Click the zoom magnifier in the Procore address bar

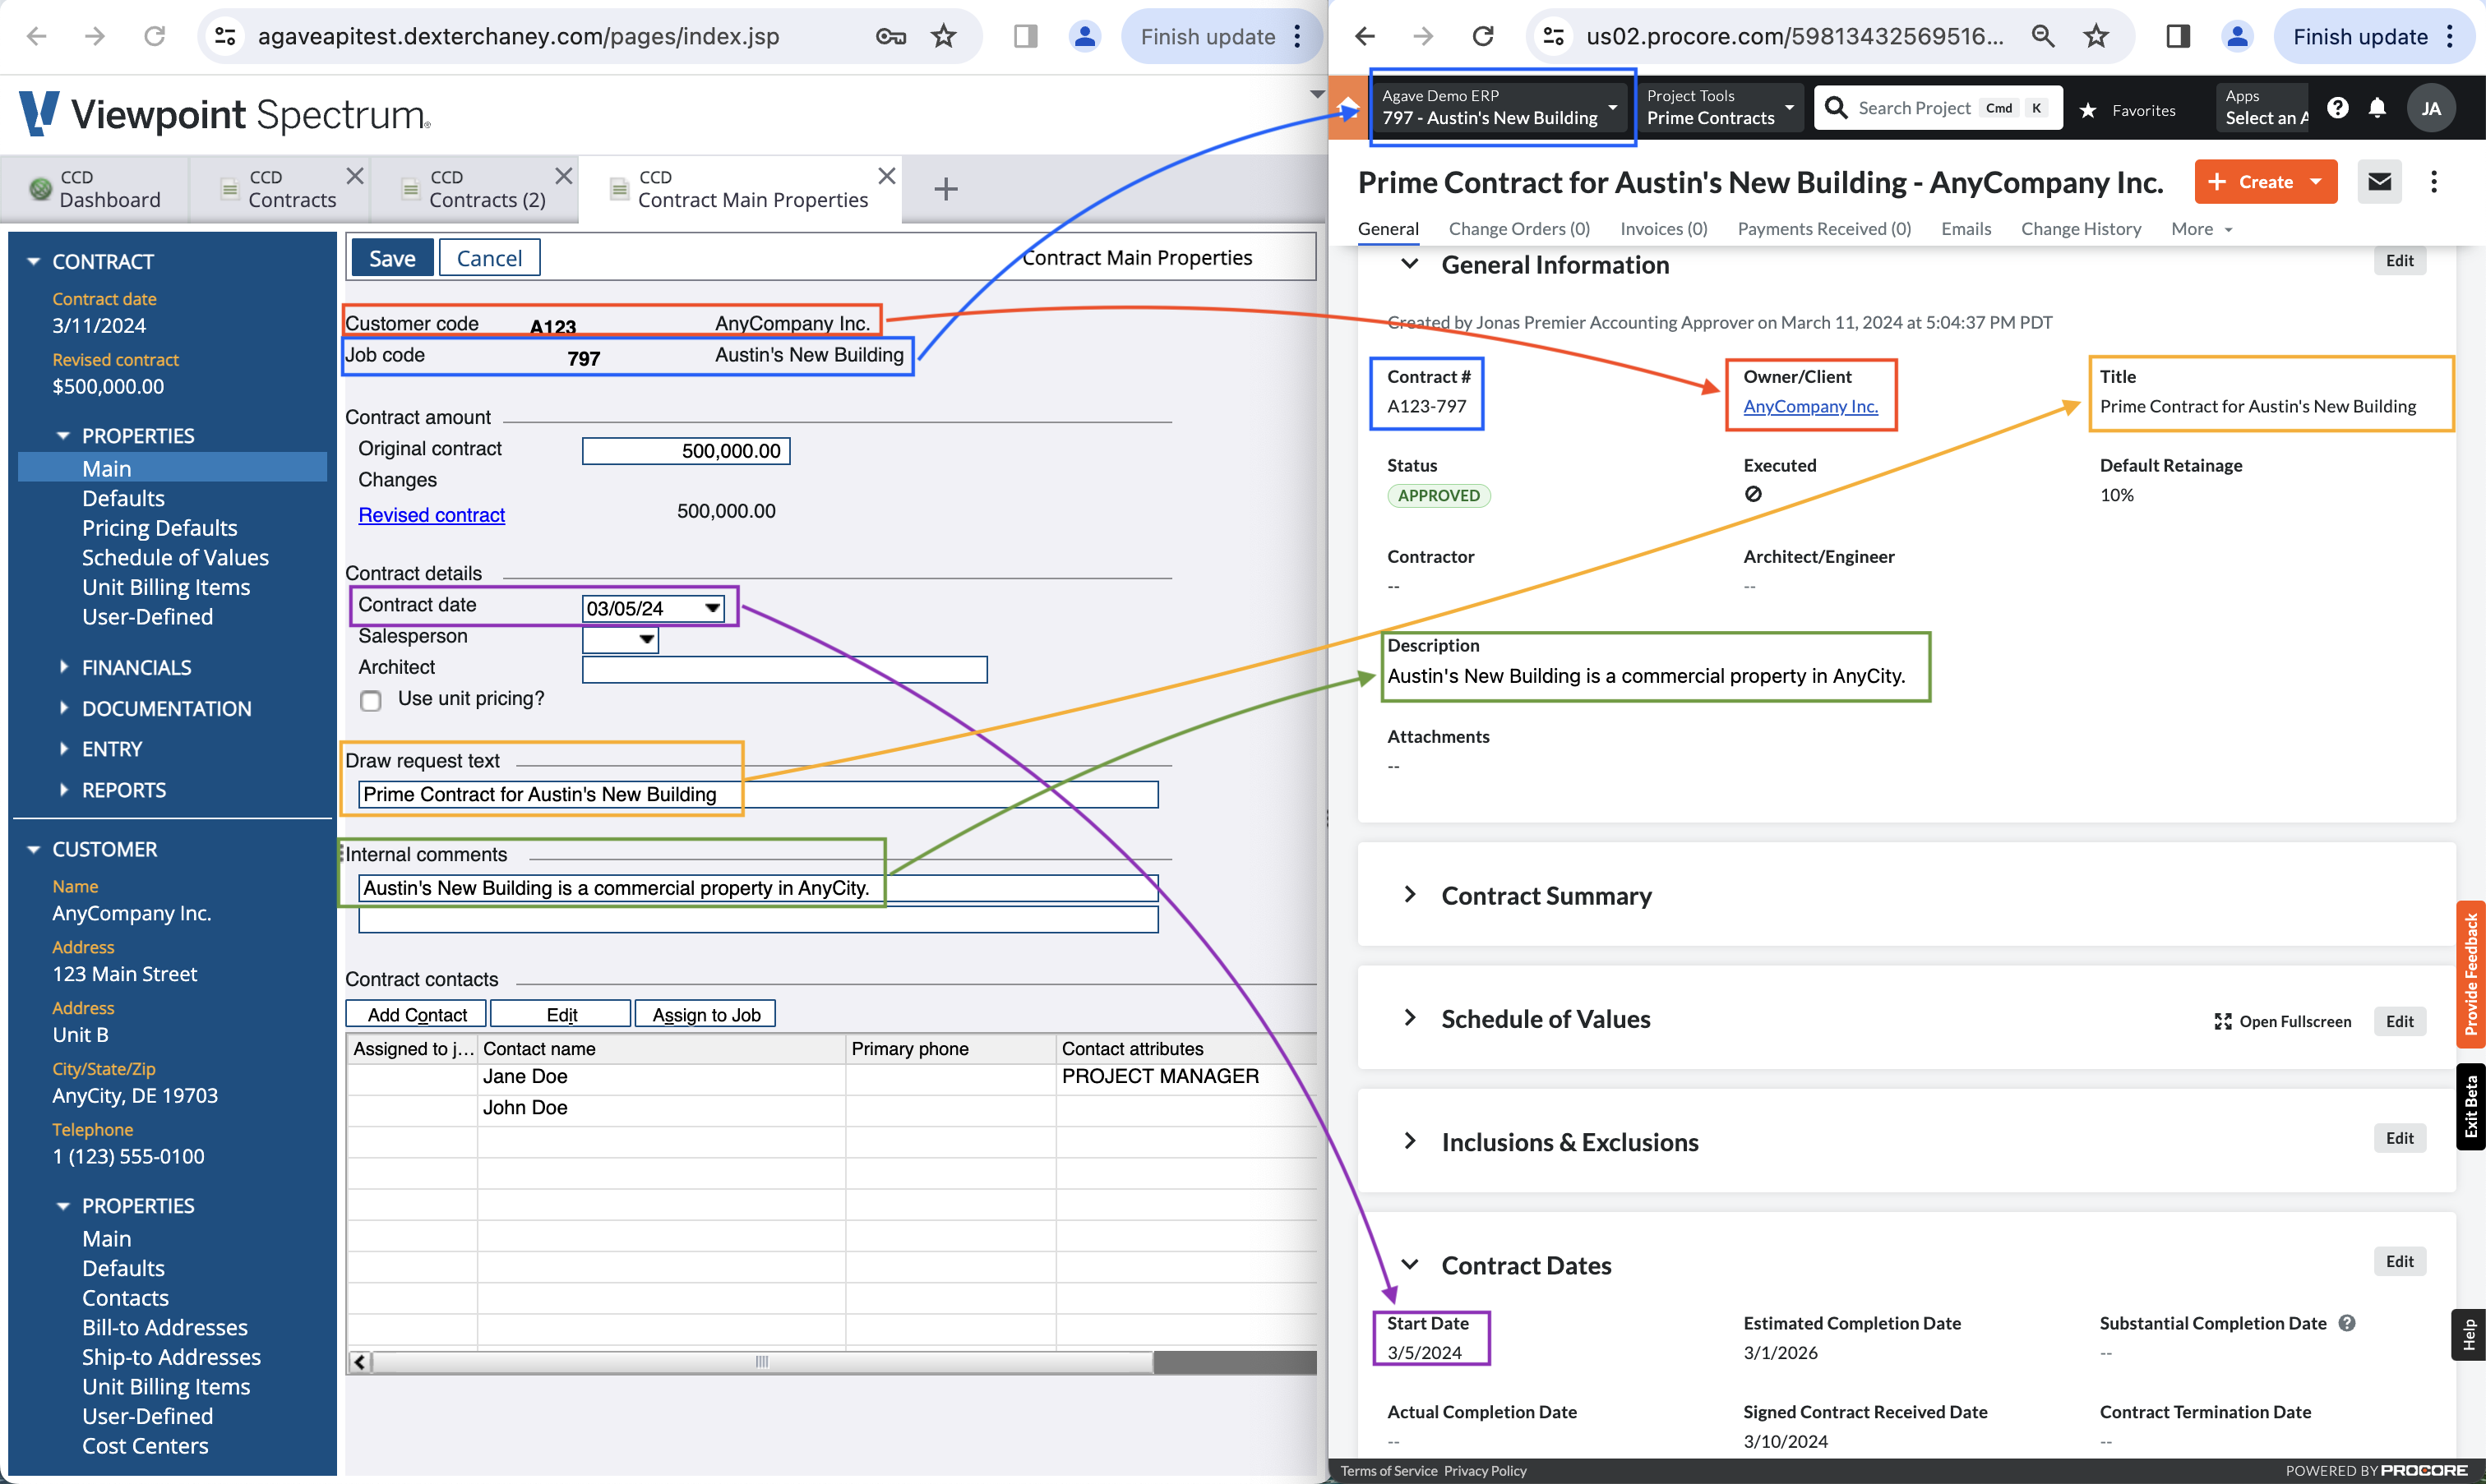pyautogui.click(x=2043, y=37)
